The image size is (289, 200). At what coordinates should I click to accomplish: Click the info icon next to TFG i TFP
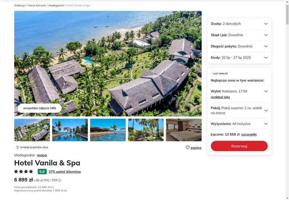[x=60, y=180]
